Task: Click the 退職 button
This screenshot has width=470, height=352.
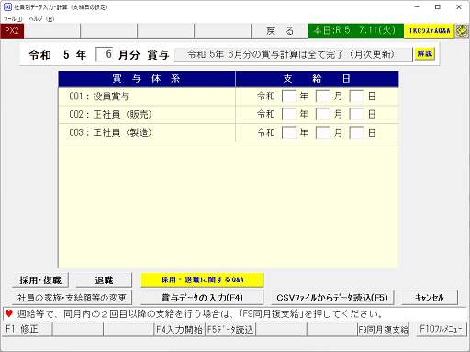Action: [104, 280]
